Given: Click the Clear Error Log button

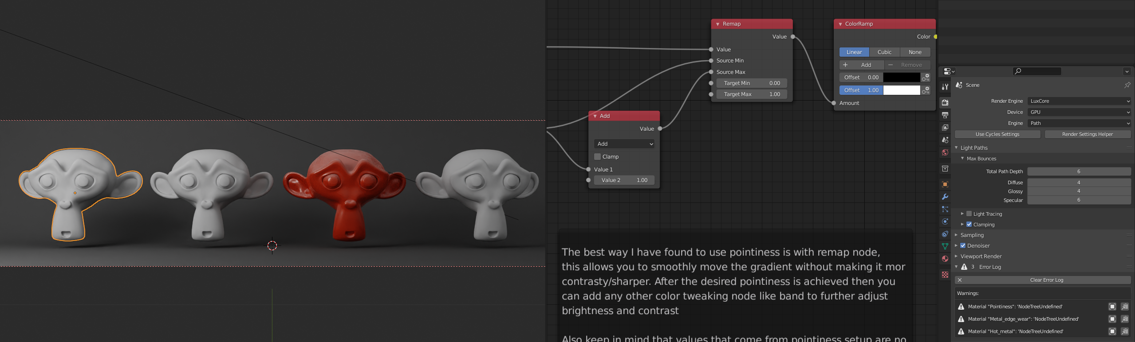Looking at the screenshot, I should click(x=1046, y=280).
